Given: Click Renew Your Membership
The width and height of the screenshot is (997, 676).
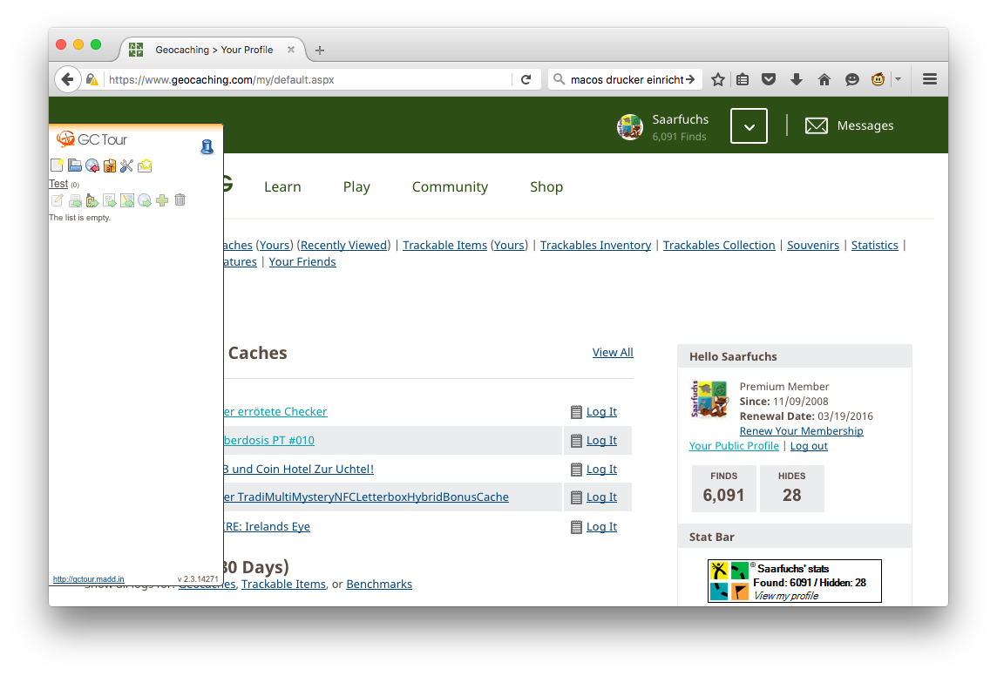Looking at the screenshot, I should tap(801, 430).
